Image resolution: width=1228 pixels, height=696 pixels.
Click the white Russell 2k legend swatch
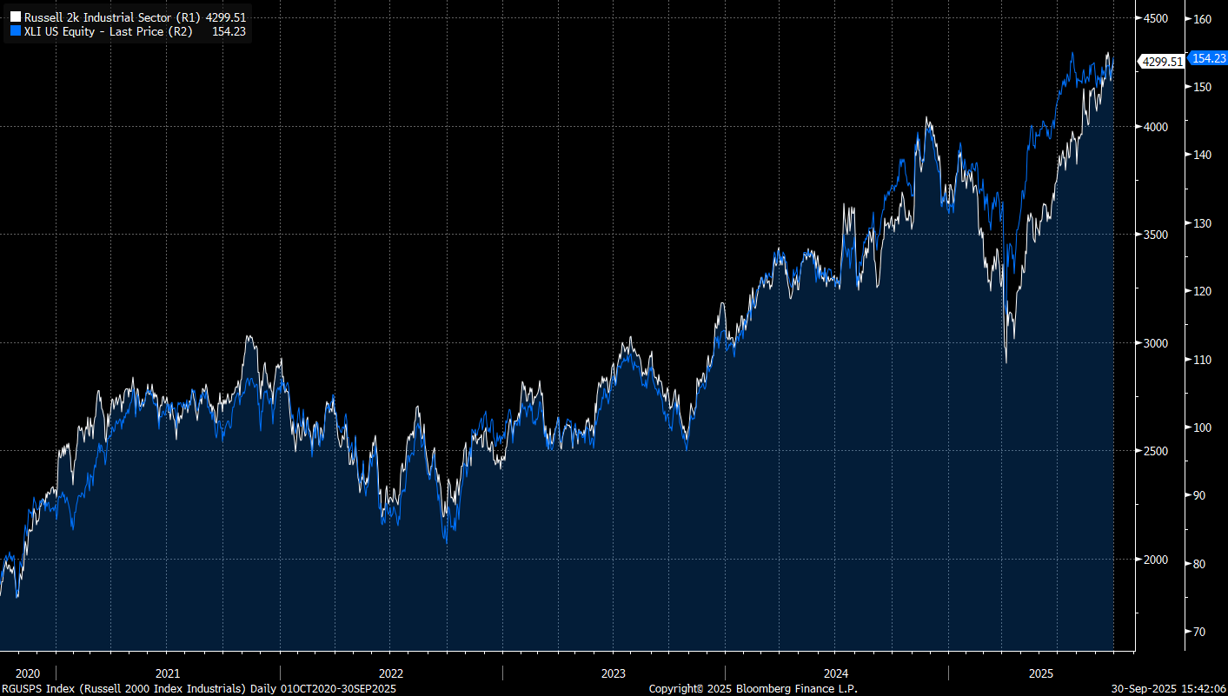[x=15, y=17]
